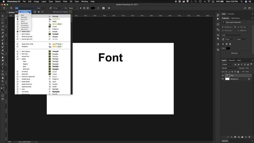Switch to the Channels tab

click(232, 60)
